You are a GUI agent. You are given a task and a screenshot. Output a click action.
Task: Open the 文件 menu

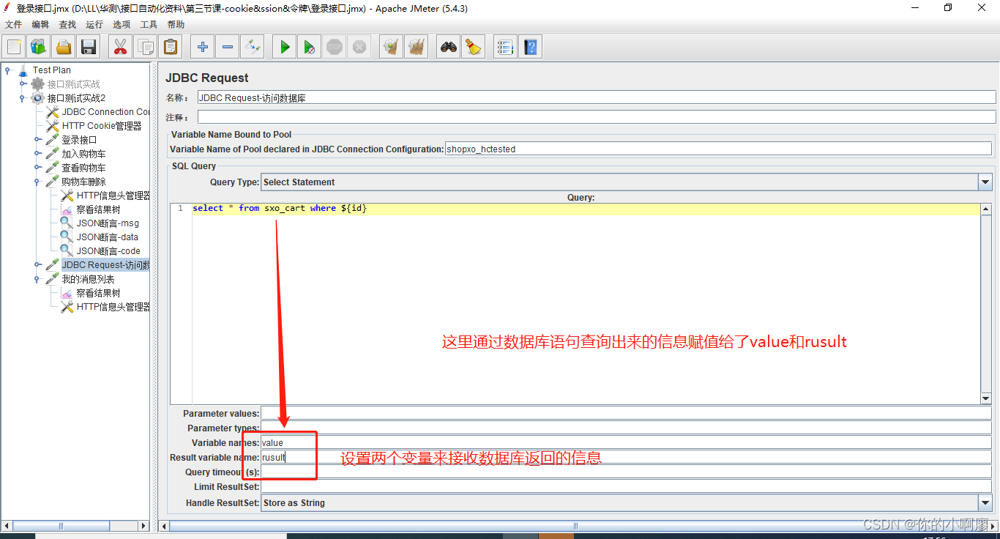tap(13, 25)
